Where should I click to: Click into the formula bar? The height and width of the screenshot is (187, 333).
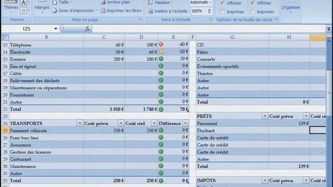click(208, 29)
